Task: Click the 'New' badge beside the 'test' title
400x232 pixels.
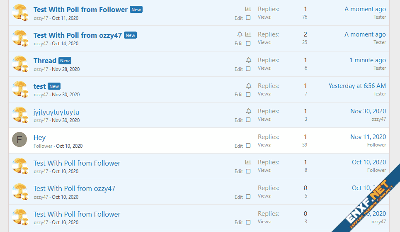Action: point(54,86)
